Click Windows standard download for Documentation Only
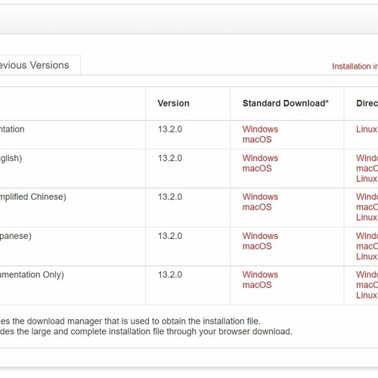The height and width of the screenshot is (378, 378). [260, 274]
